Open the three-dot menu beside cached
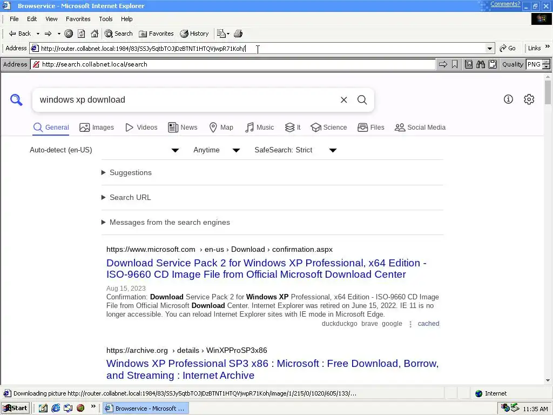 [410, 324]
